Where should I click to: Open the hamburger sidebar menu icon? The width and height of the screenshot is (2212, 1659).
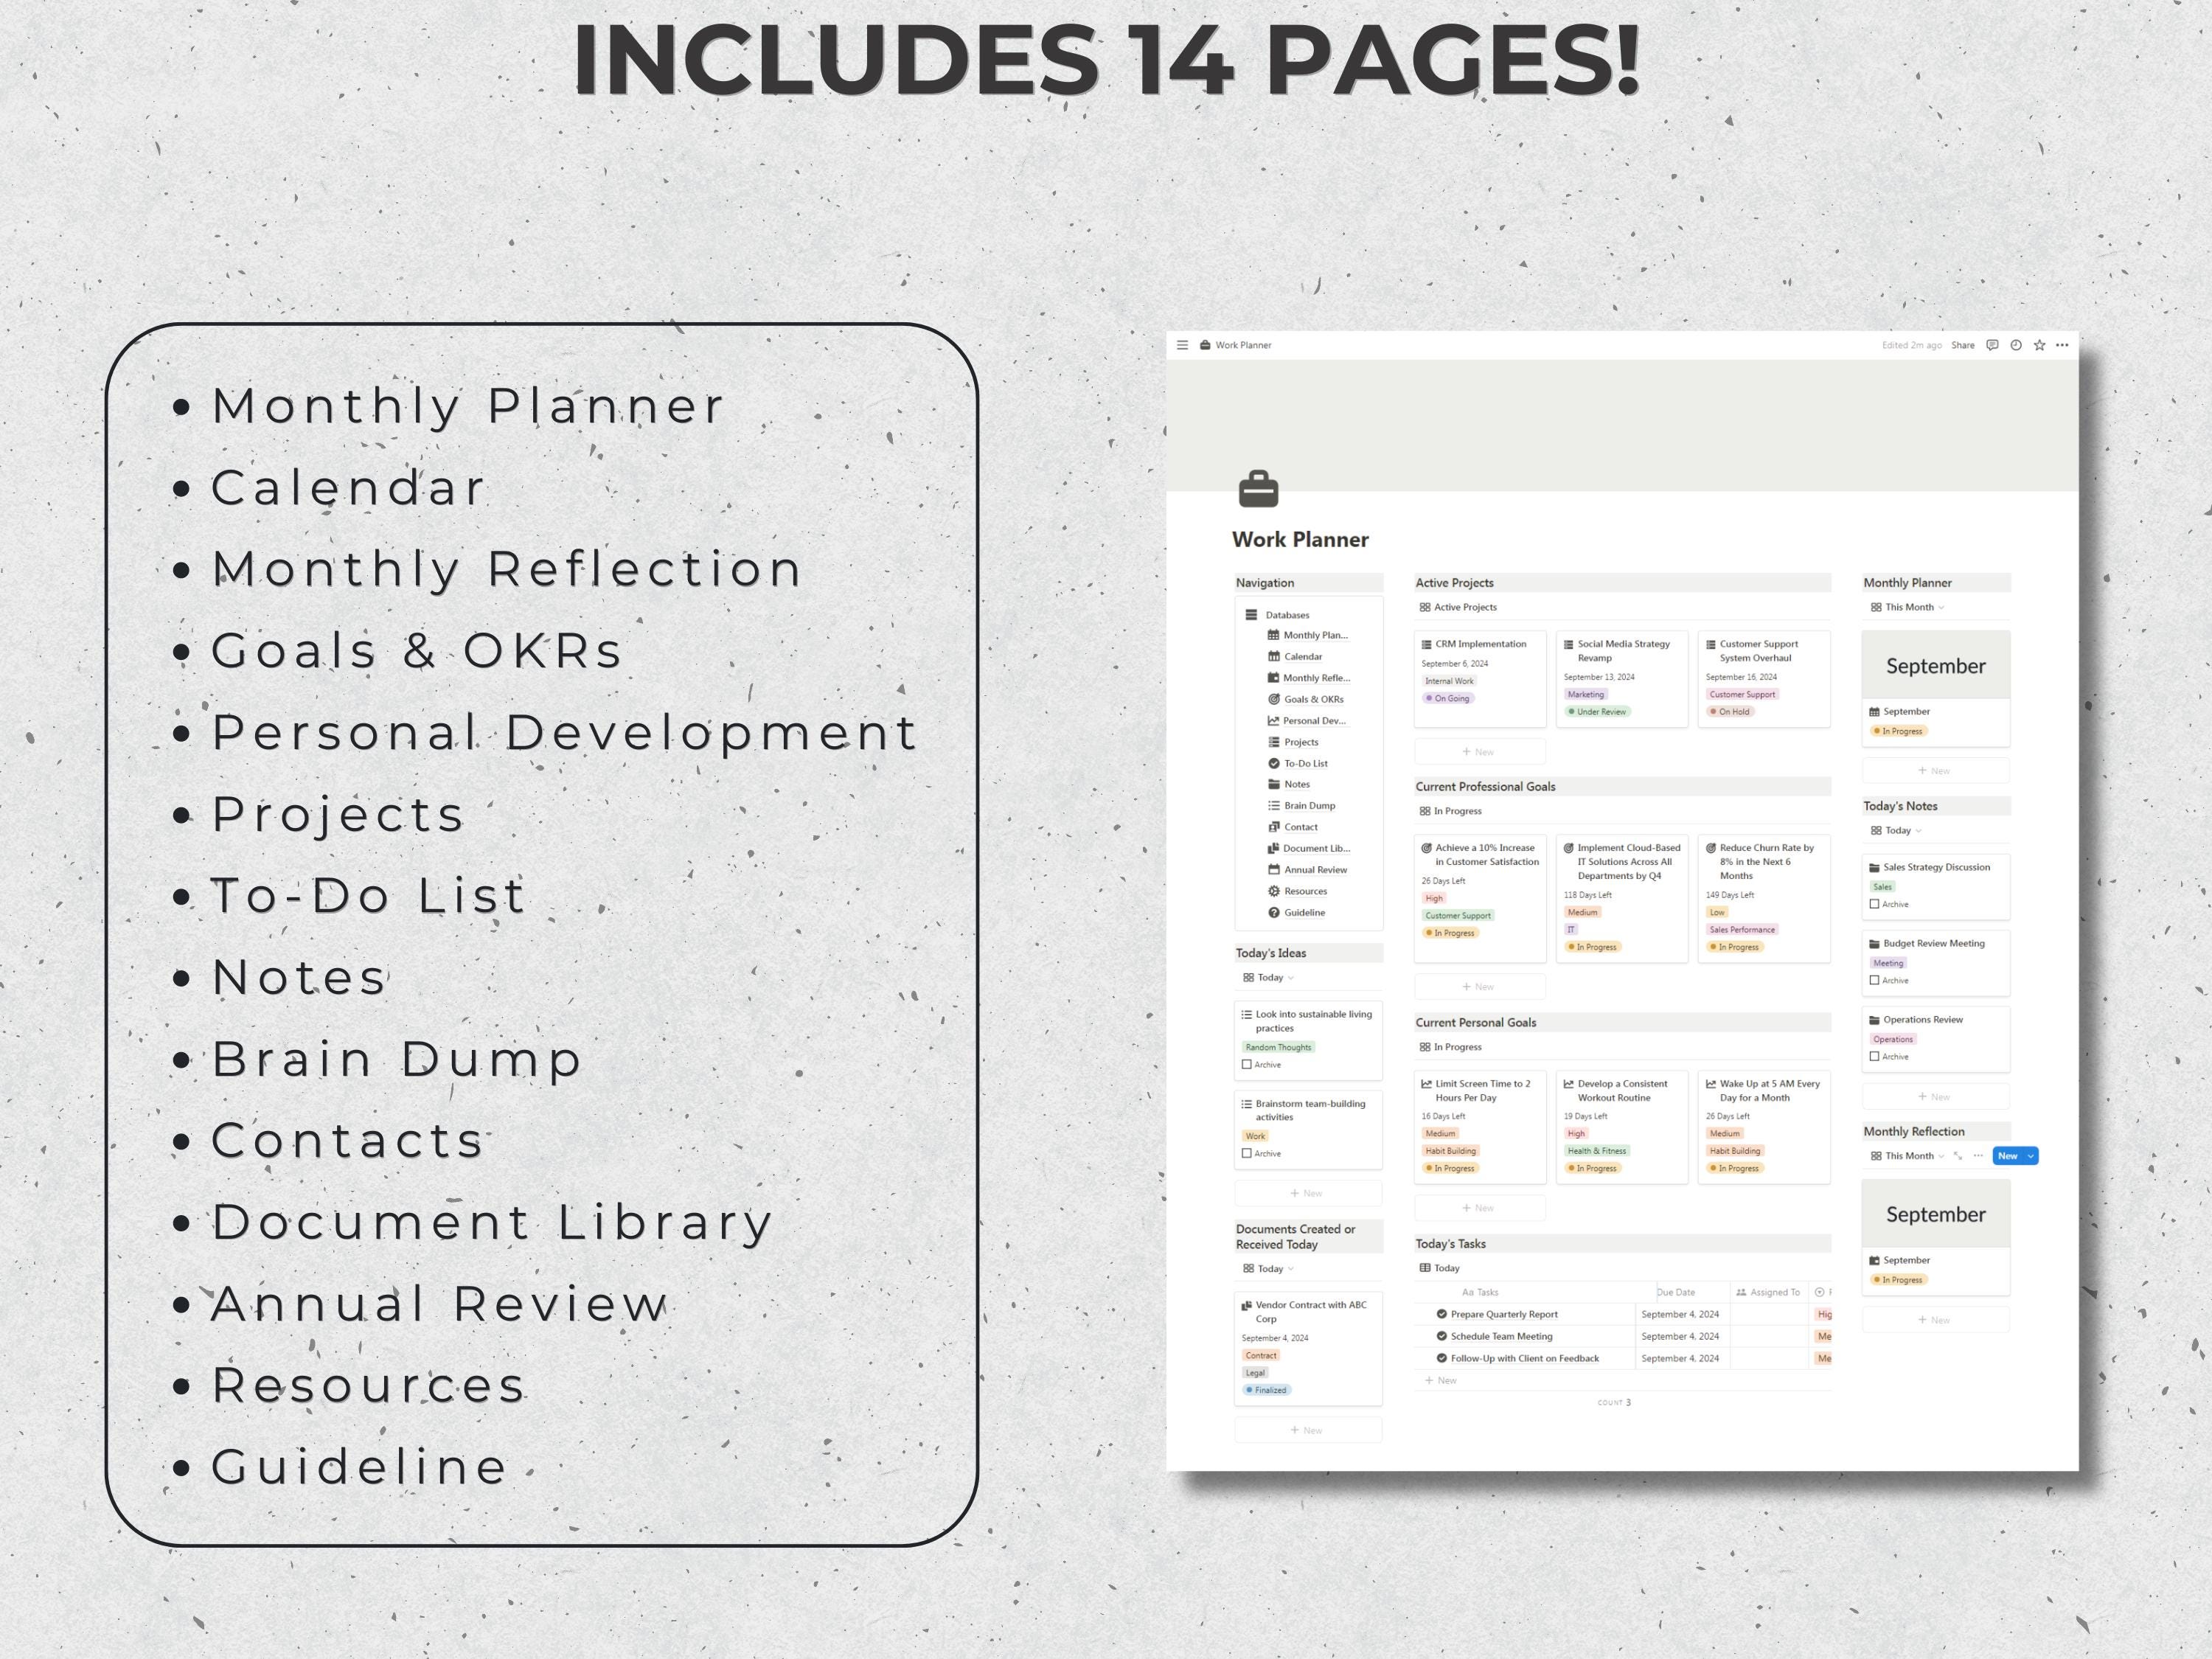[1182, 345]
